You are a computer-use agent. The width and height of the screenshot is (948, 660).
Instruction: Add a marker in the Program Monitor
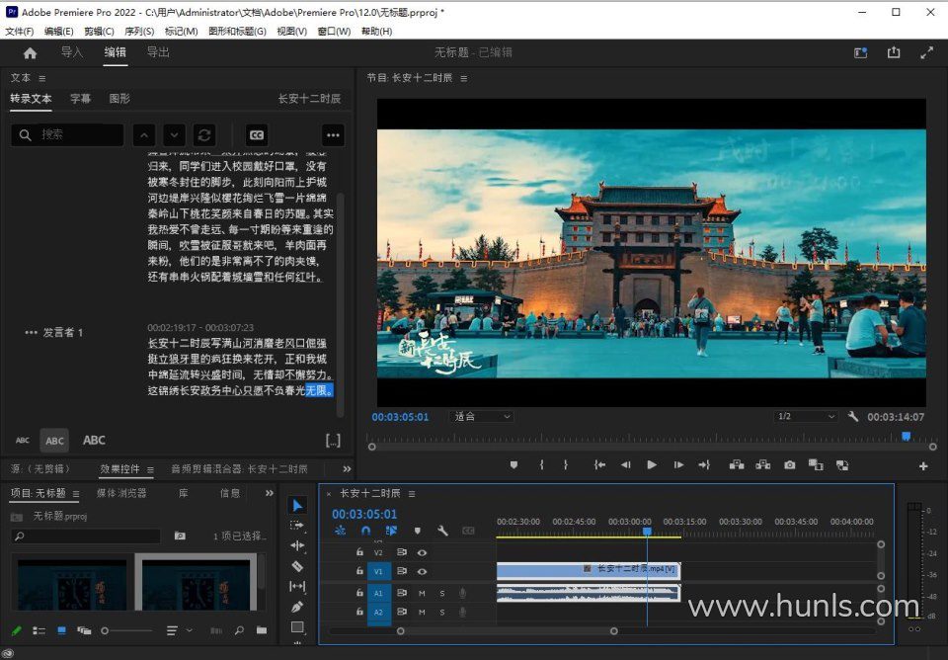pyautogui.click(x=513, y=465)
